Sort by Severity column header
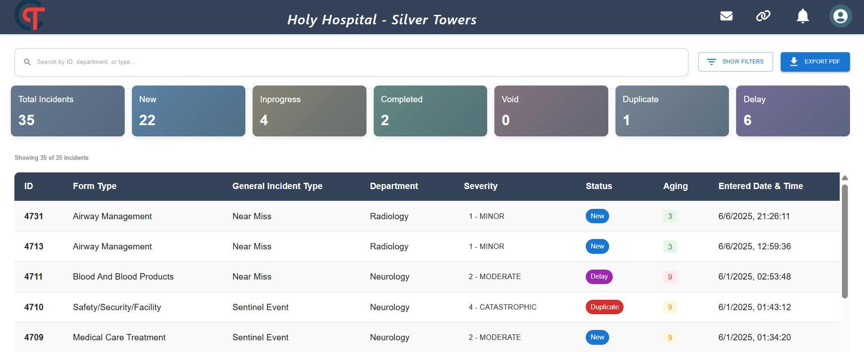 [x=480, y=186]
